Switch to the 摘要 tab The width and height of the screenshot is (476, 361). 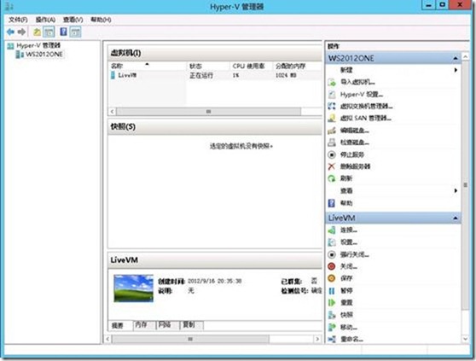pyautogui.click(x=118, y=325)
